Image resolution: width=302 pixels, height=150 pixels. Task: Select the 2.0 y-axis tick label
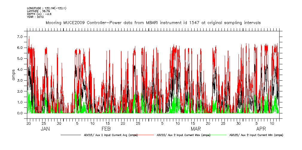20,91
